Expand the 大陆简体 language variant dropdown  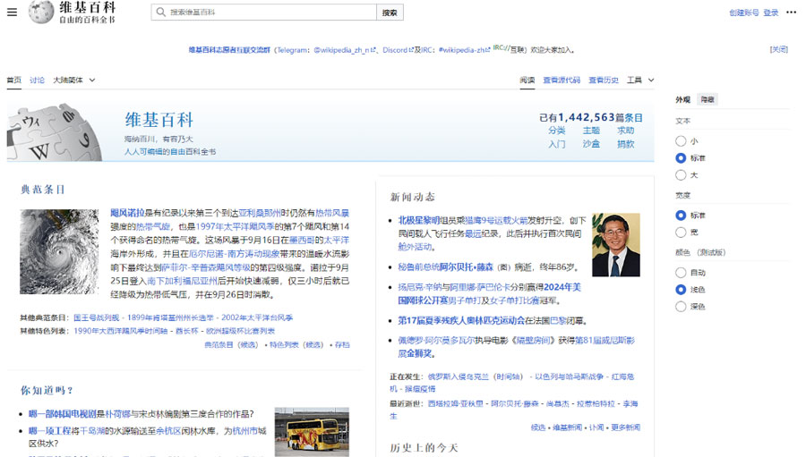(74, 80)
